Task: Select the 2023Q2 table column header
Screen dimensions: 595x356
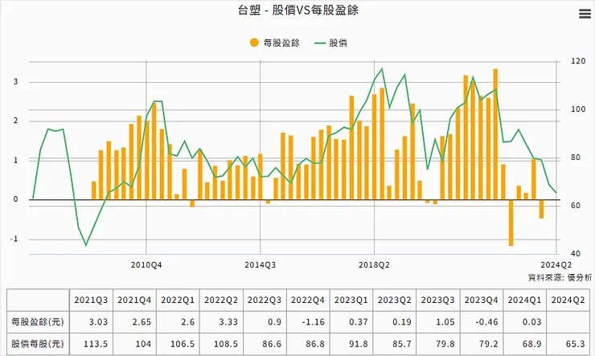Action: pyautogui.click(x=394, y=300)
